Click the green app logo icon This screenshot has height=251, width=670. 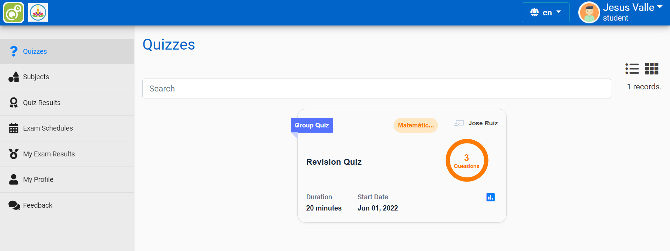[14, 13]
